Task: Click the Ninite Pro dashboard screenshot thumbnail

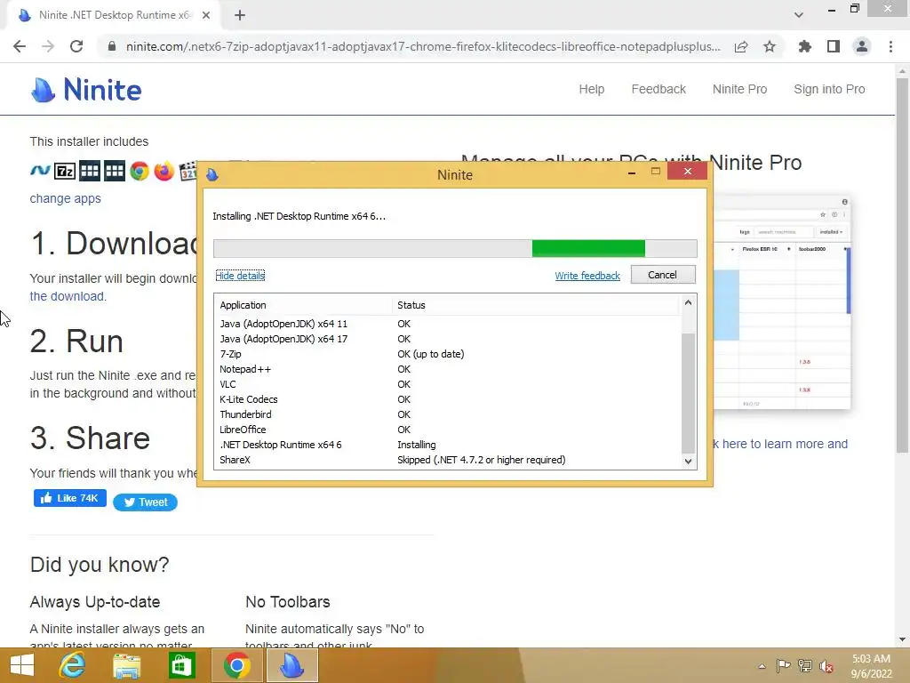Action: pos(782,302)
